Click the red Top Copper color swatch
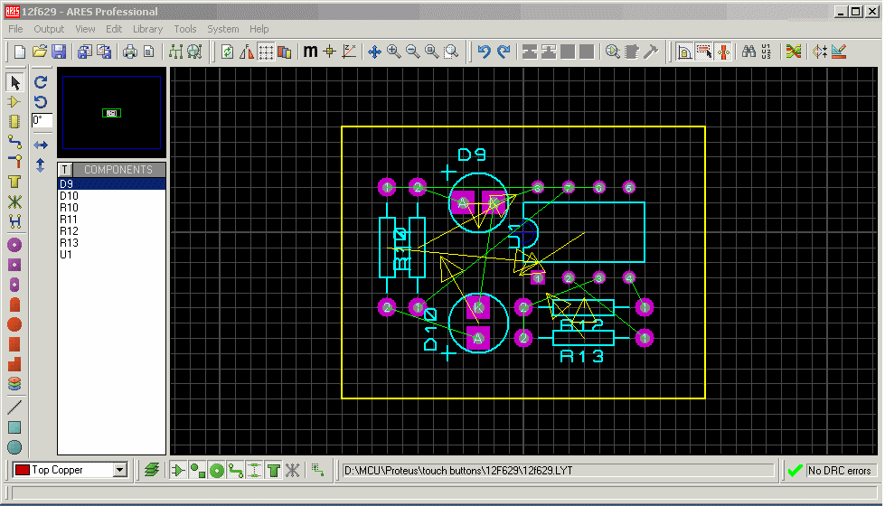Image resolution: width=885 pixels, height=506 pixels. (22, 470)
